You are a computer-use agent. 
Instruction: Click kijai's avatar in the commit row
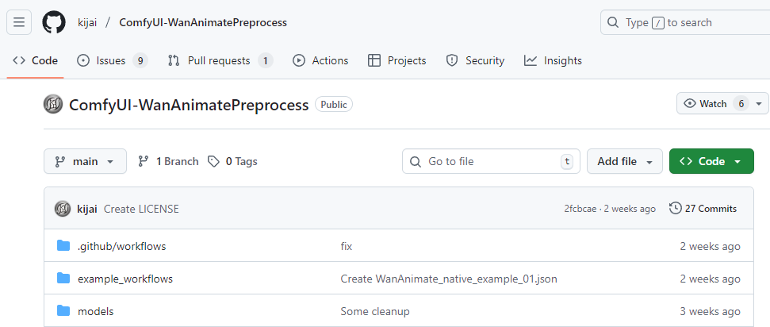(63, 209)
